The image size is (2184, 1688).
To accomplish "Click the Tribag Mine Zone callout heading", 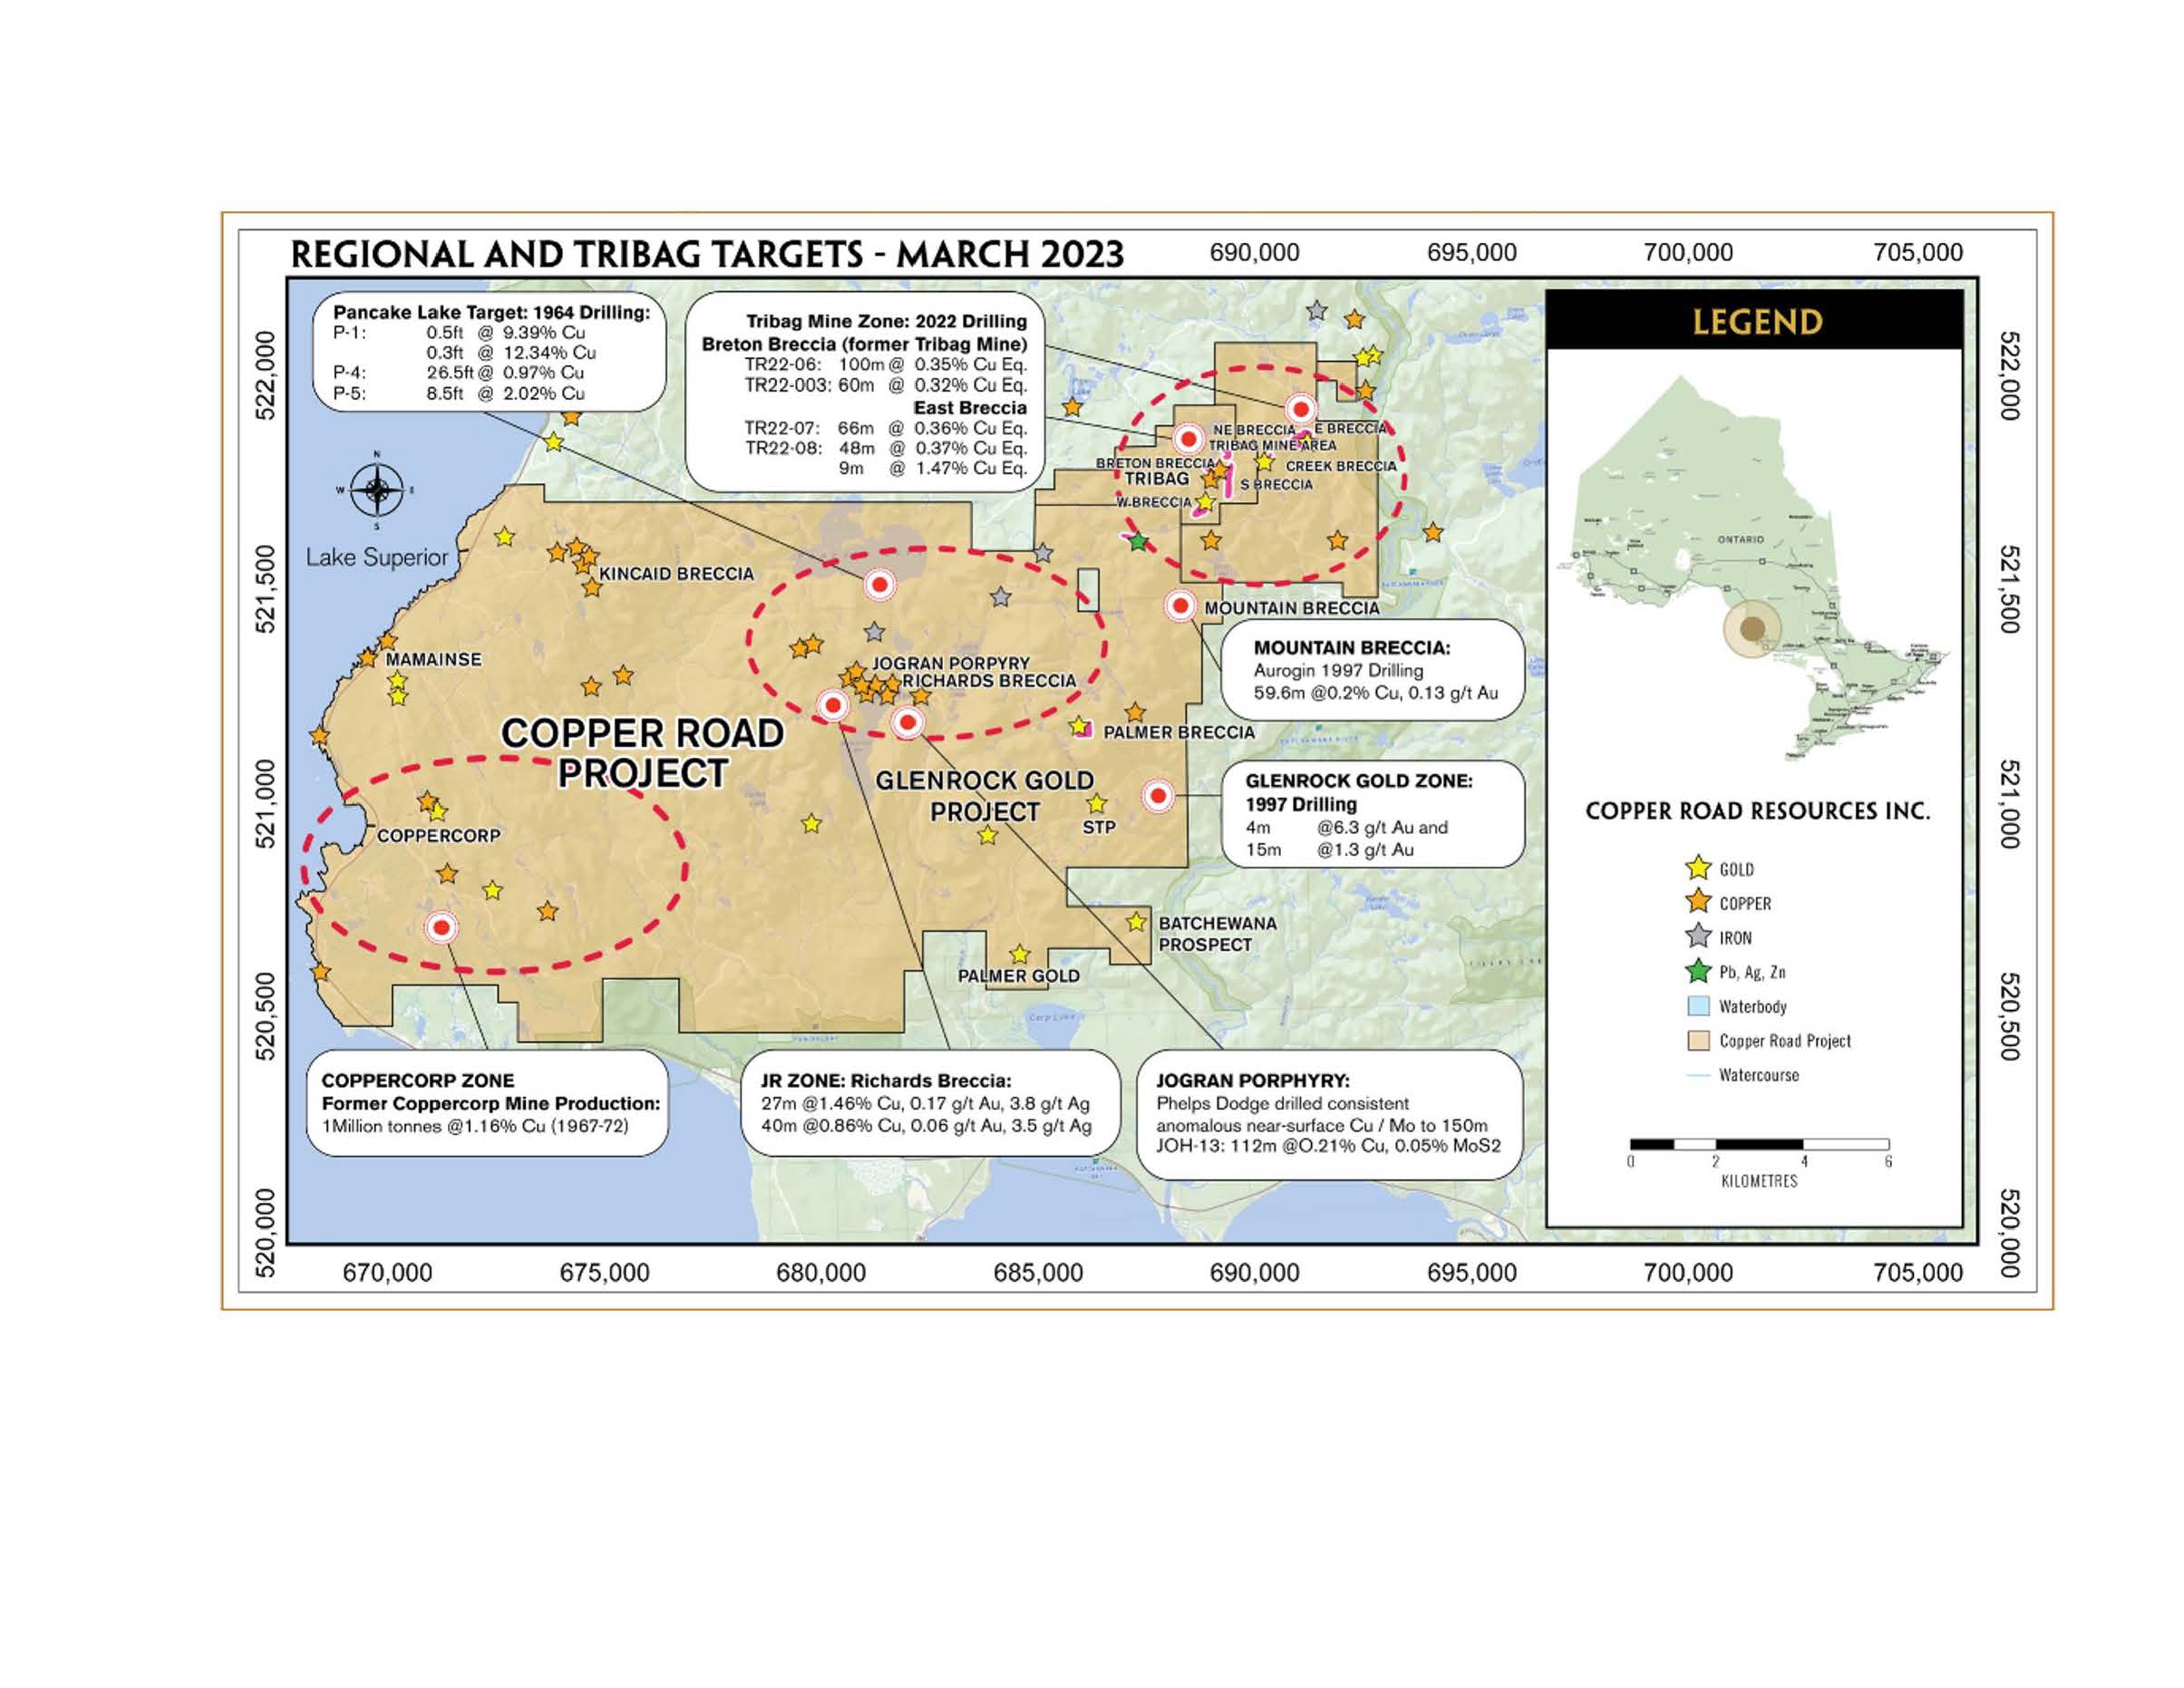I will (886, 322).
